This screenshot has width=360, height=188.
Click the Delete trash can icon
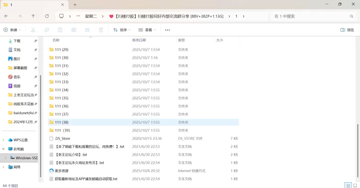(101, 30)
